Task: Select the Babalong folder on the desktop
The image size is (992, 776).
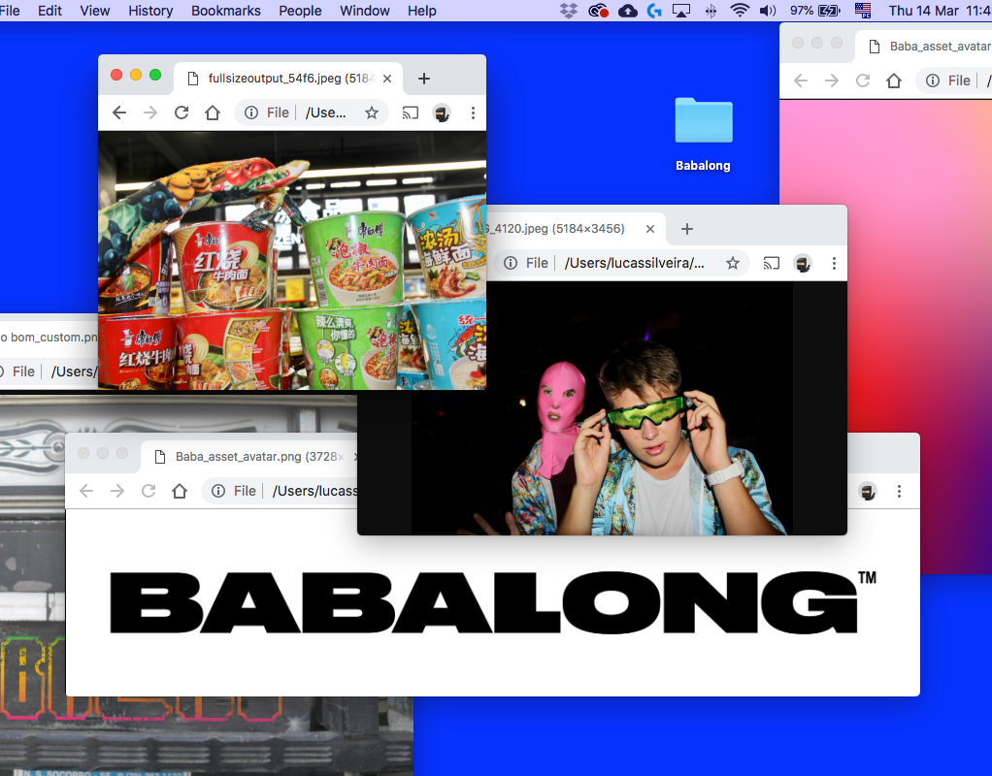Action: point(703,136)
